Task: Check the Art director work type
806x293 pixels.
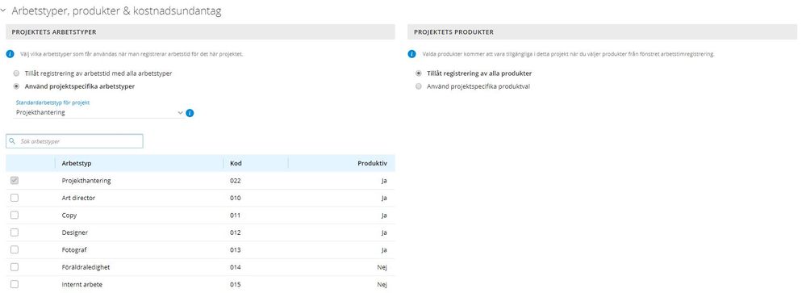Action: [15, 198]
